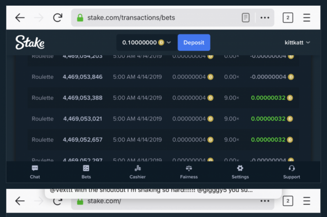Open bet ID 4,469,053,388

83,98
